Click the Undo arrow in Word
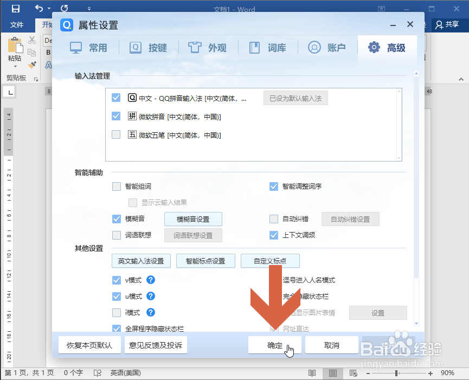Viewport: 469px width, 380px height. click(x=39, y=8)
